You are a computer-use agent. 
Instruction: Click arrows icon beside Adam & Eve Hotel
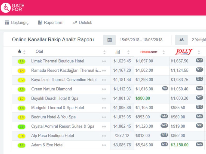[104, 145]
